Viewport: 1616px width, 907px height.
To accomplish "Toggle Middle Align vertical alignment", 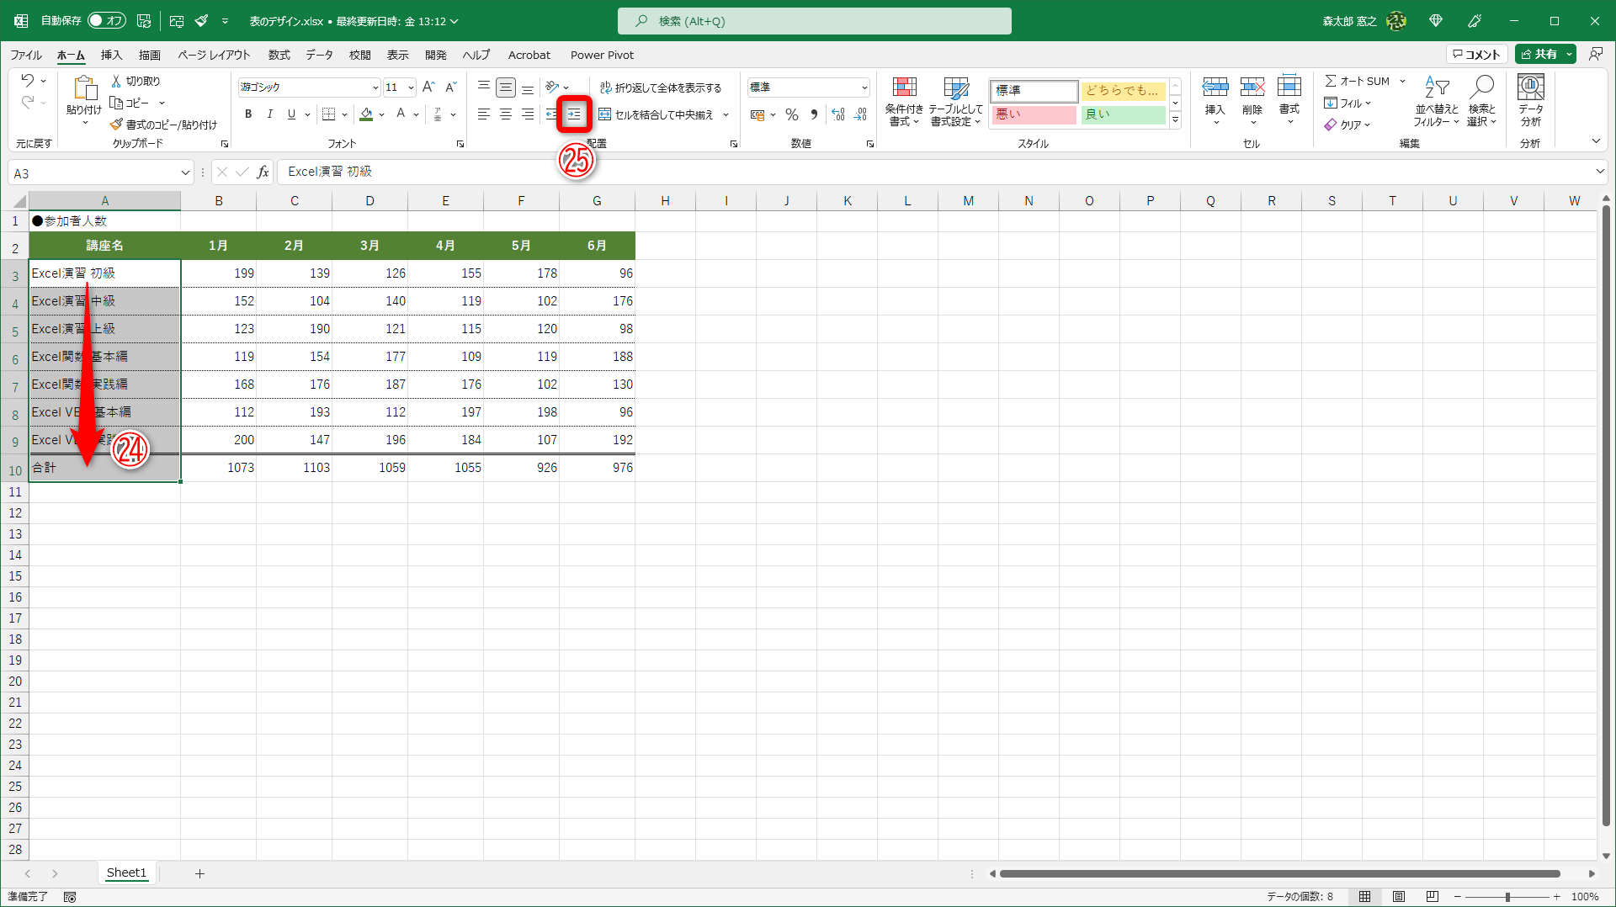I will pos(506,87).
